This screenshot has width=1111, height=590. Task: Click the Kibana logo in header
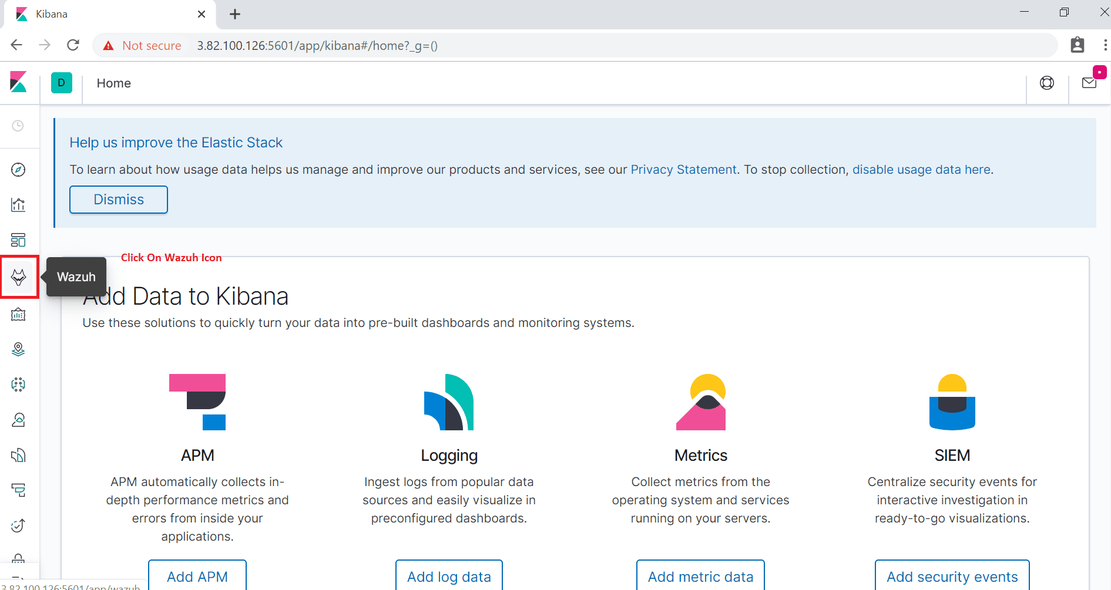pyautogui.click(x=19, y=82)
